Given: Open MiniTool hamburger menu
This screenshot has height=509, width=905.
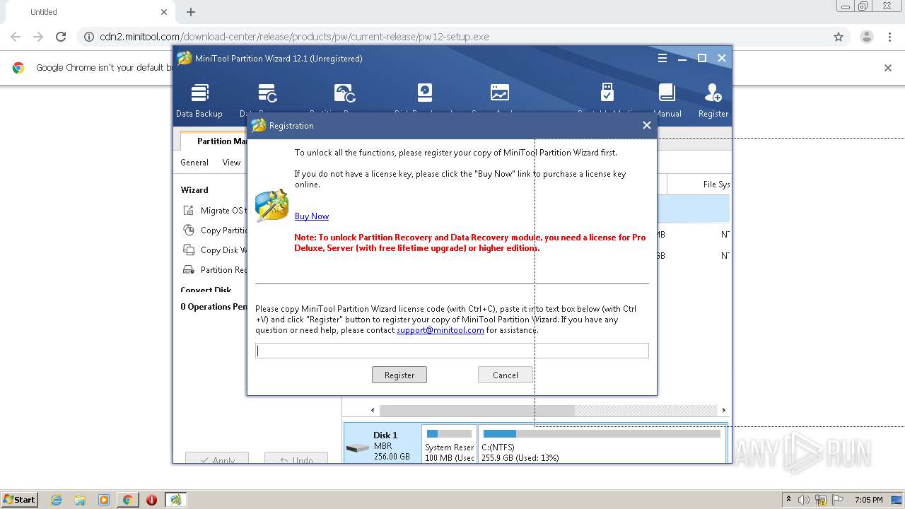Looking at the screenshot, I should pos(662,58).
